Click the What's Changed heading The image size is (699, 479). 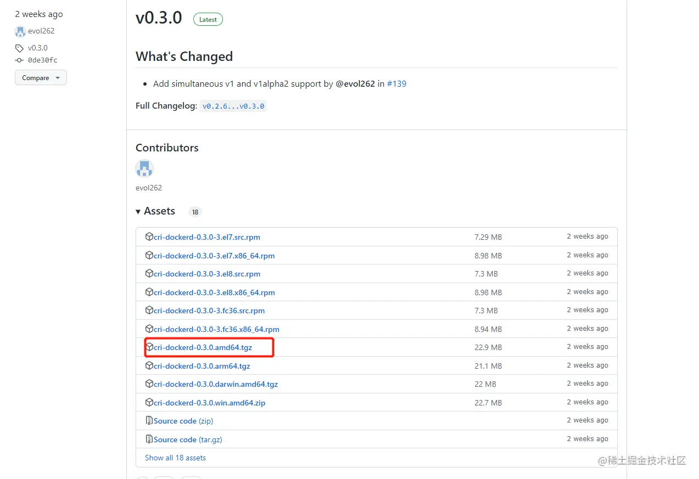click(x=184, y=57)
